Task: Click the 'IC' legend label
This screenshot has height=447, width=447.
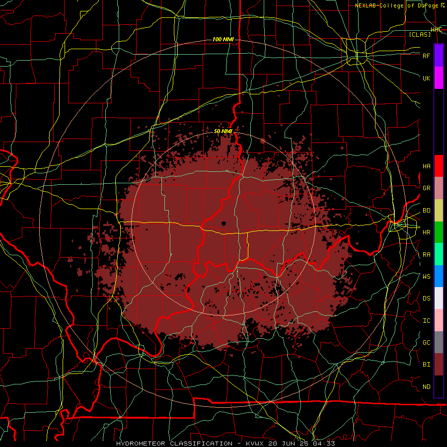Action: (x=427, y=321)
